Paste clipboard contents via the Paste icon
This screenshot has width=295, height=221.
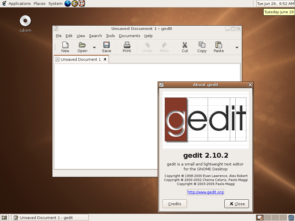(218, 47)
